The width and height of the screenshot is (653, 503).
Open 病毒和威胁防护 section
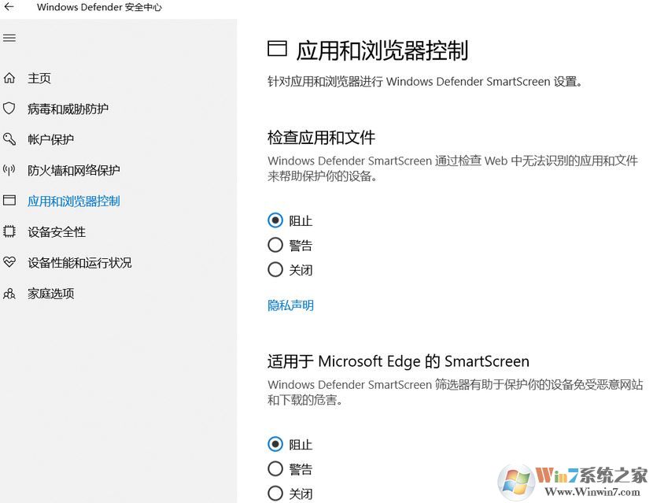tap(68, 109)
